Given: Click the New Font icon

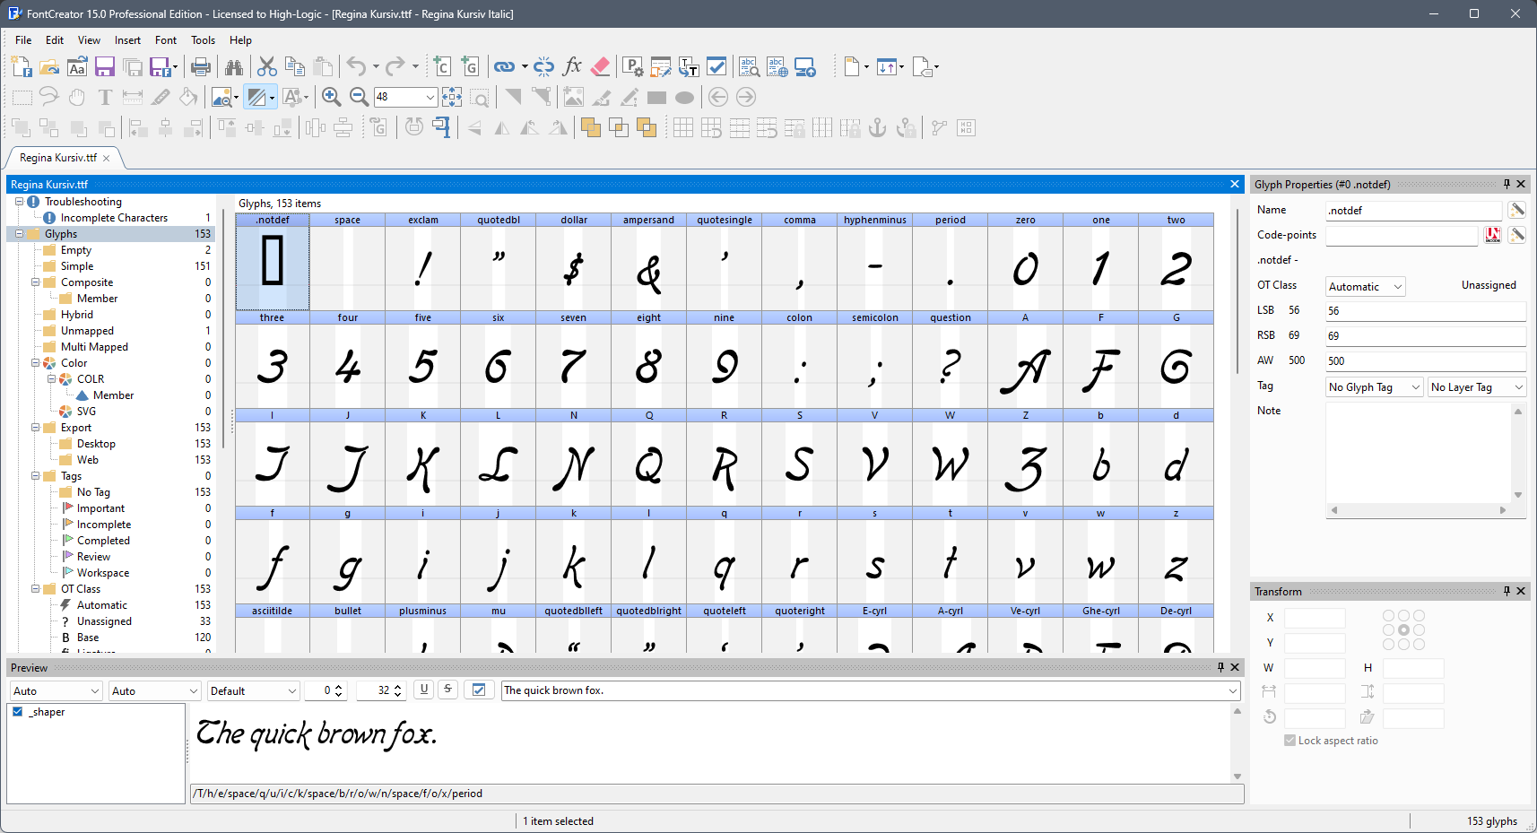Looking at the screenshot, I should pos(22,66).
